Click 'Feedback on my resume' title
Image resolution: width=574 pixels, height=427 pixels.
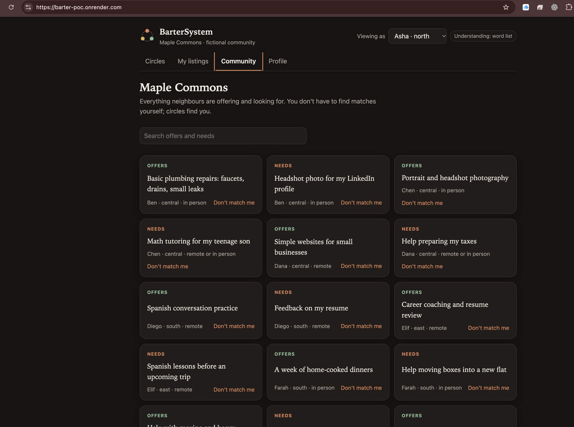tap(311, 308)
